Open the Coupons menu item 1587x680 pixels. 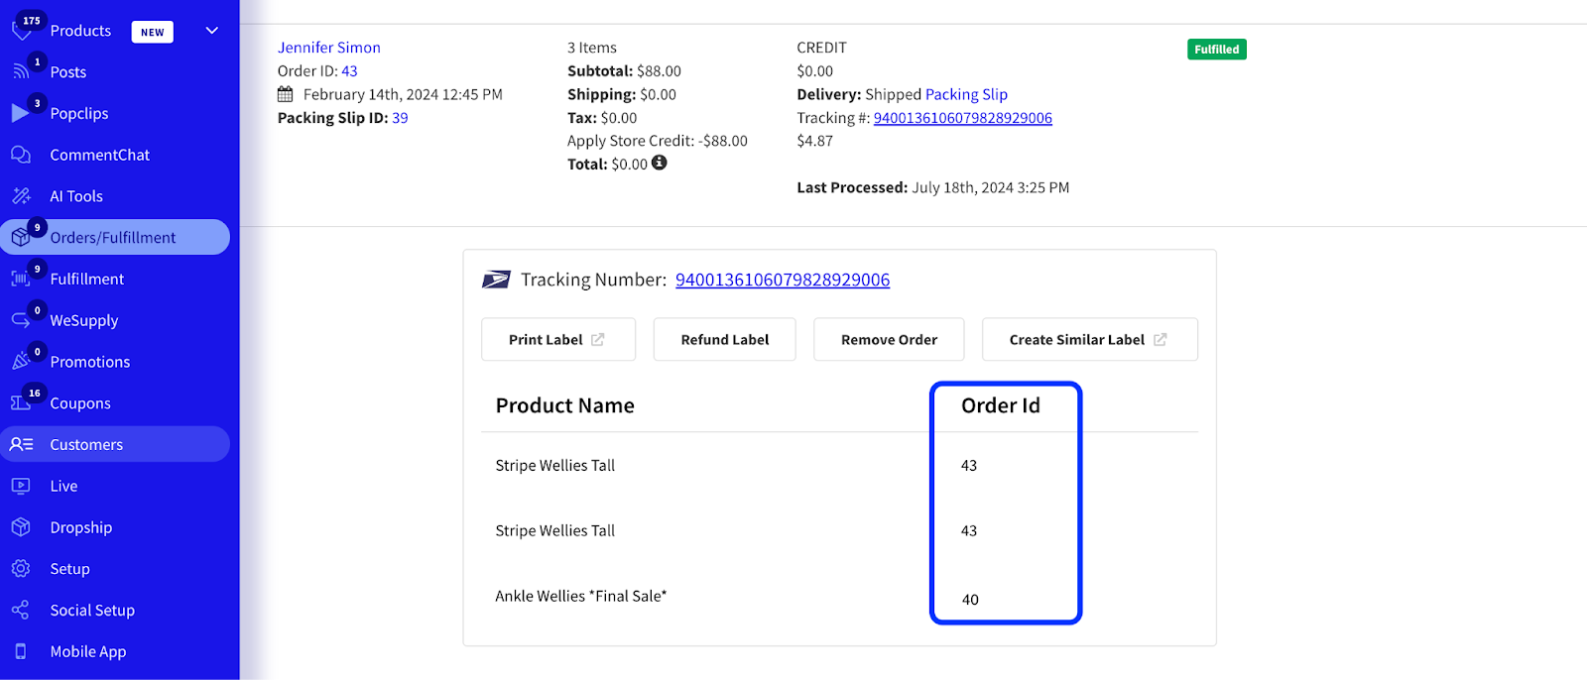(x=80, y=403)
